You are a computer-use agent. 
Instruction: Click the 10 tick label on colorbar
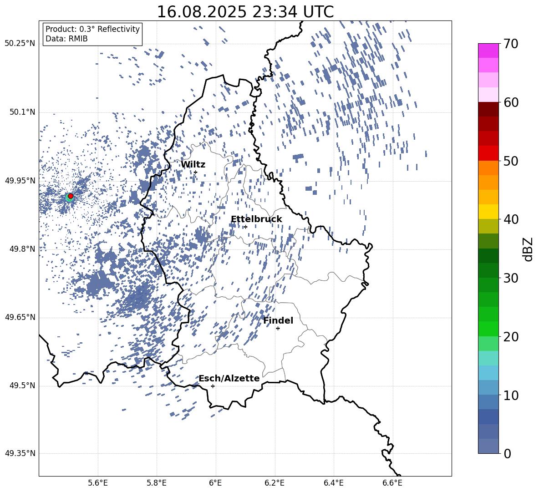(x=511, y=395)
